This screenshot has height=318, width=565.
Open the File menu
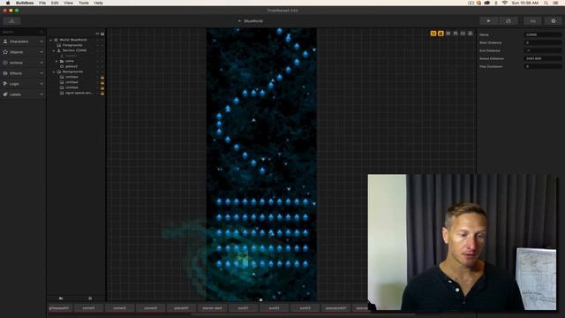pyautogui.click(x=42, y=3)
